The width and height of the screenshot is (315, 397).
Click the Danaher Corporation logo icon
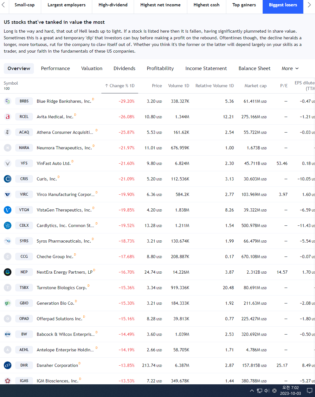tap(8, 365)
